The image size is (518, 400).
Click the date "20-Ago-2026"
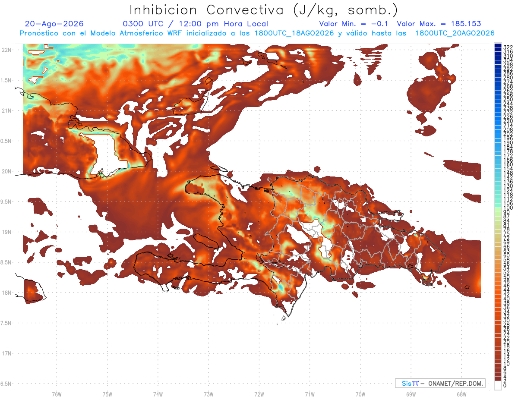[54, 24]
